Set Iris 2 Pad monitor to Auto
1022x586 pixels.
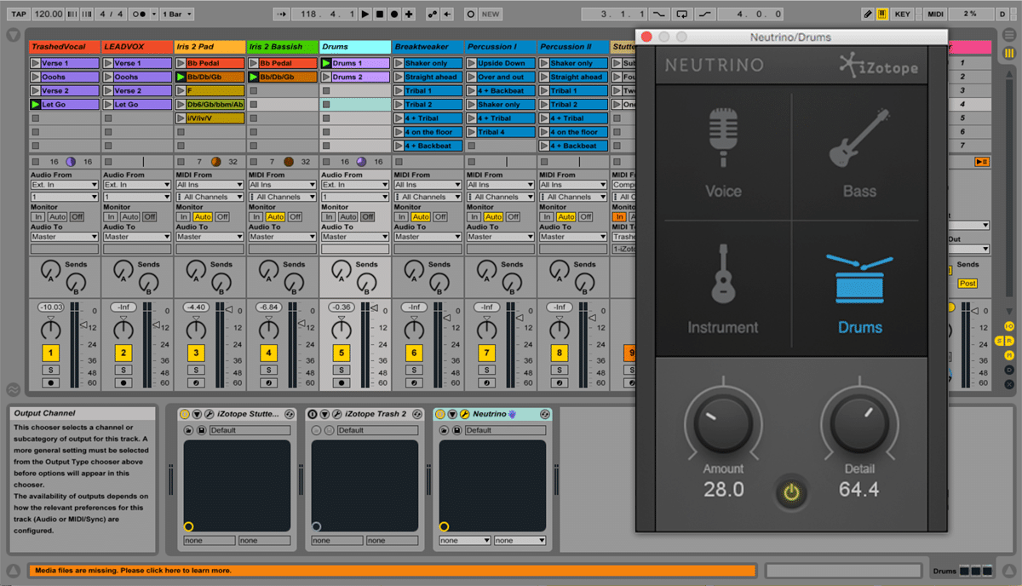pyautogui.click(x=203, y=217)
